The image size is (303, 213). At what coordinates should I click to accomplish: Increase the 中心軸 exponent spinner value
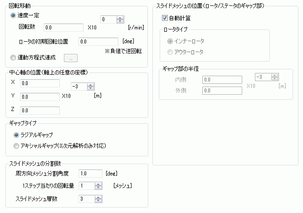pyautogui.click(x=90, y=85)
